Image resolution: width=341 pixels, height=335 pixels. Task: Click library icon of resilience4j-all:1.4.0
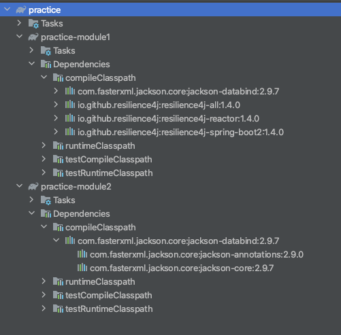(70, 105)
